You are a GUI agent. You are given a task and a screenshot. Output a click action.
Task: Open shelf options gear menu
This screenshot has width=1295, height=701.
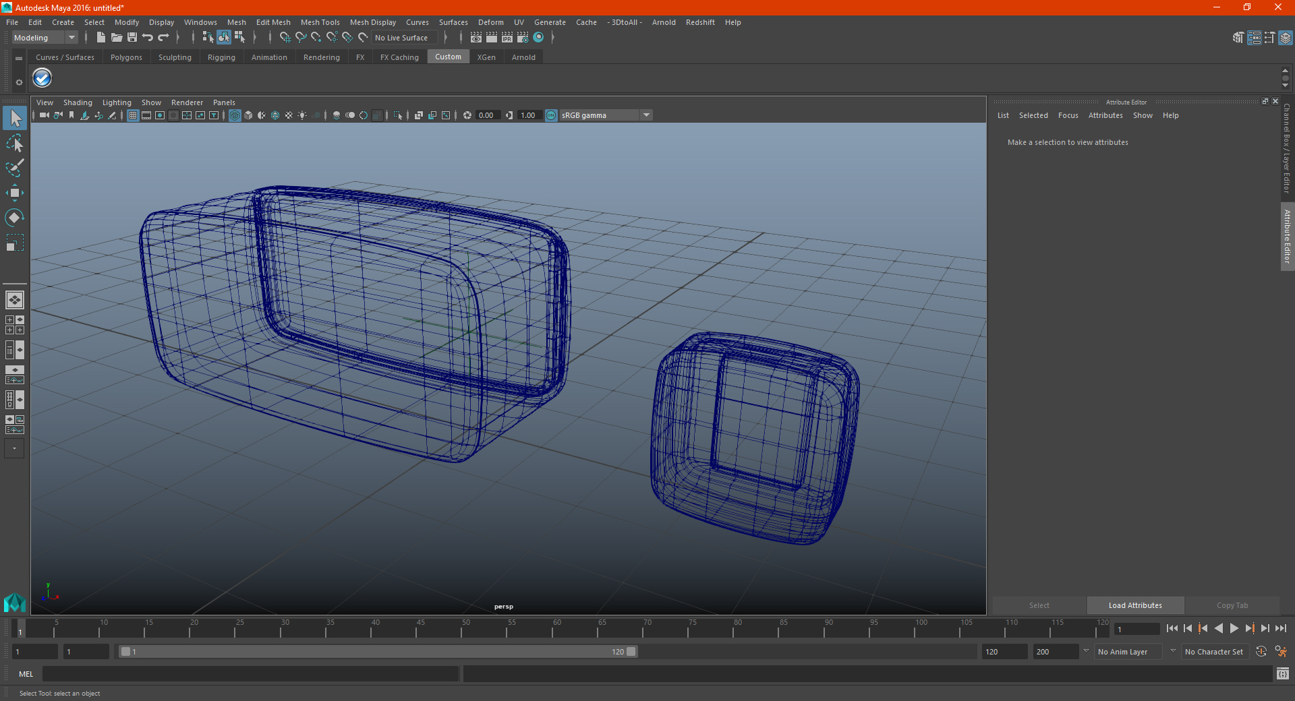pos(19,82)
